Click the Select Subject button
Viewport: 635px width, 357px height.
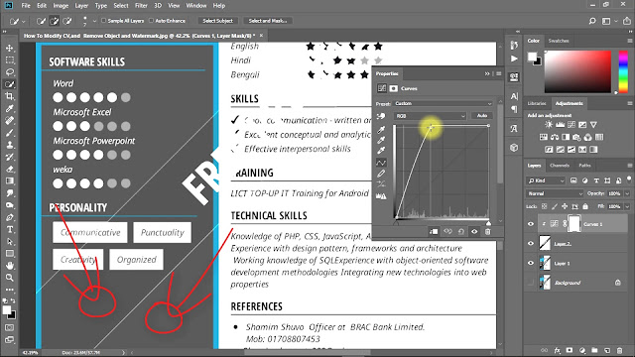(218, 21)
